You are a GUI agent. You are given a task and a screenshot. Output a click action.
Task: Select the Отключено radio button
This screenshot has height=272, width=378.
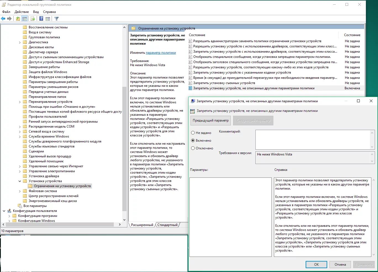tap(193, 148)
